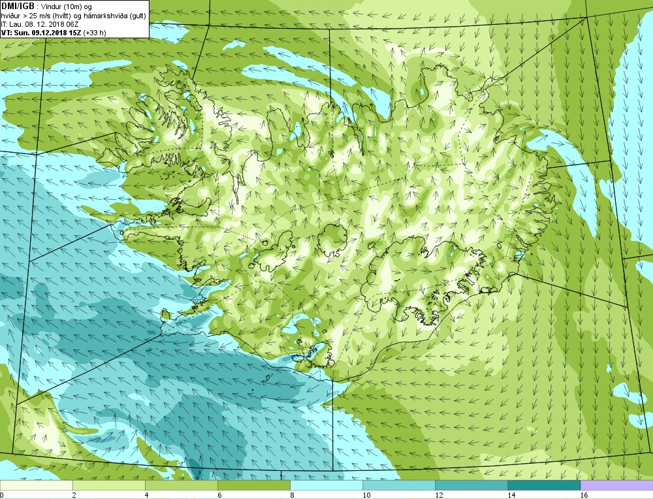Click the 12-14 m/s teal legend swatch

coord(471,485)
